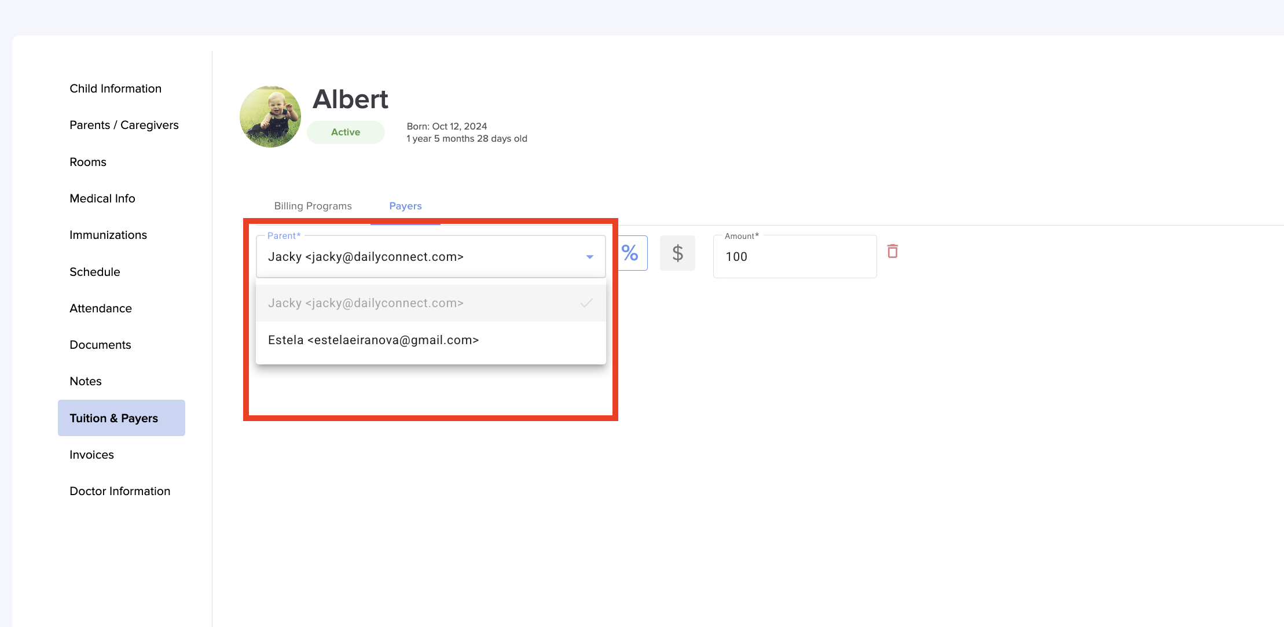Open the Rooms section
Image resolution: width=1284 pixels, height=627 pixels.
tap(88, 162)
